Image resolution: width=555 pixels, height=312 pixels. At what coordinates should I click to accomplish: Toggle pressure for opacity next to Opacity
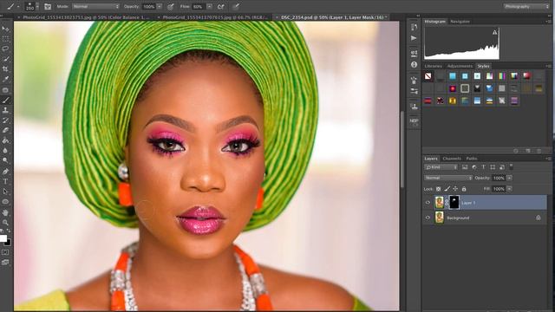tap(171, 6)
